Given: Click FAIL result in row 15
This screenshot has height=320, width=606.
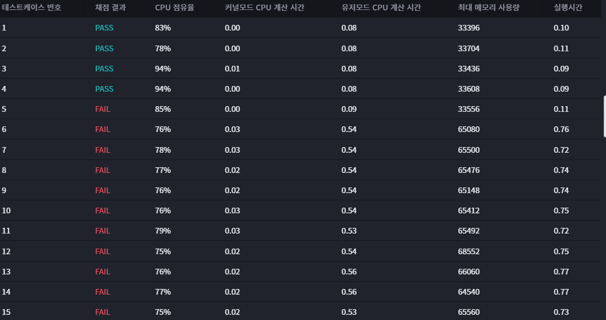Looking at the screenshot, I should 103,312.
